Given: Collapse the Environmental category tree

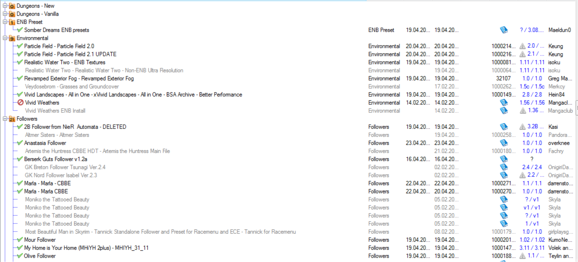Looking at the screenshot, I should (5, 38).
